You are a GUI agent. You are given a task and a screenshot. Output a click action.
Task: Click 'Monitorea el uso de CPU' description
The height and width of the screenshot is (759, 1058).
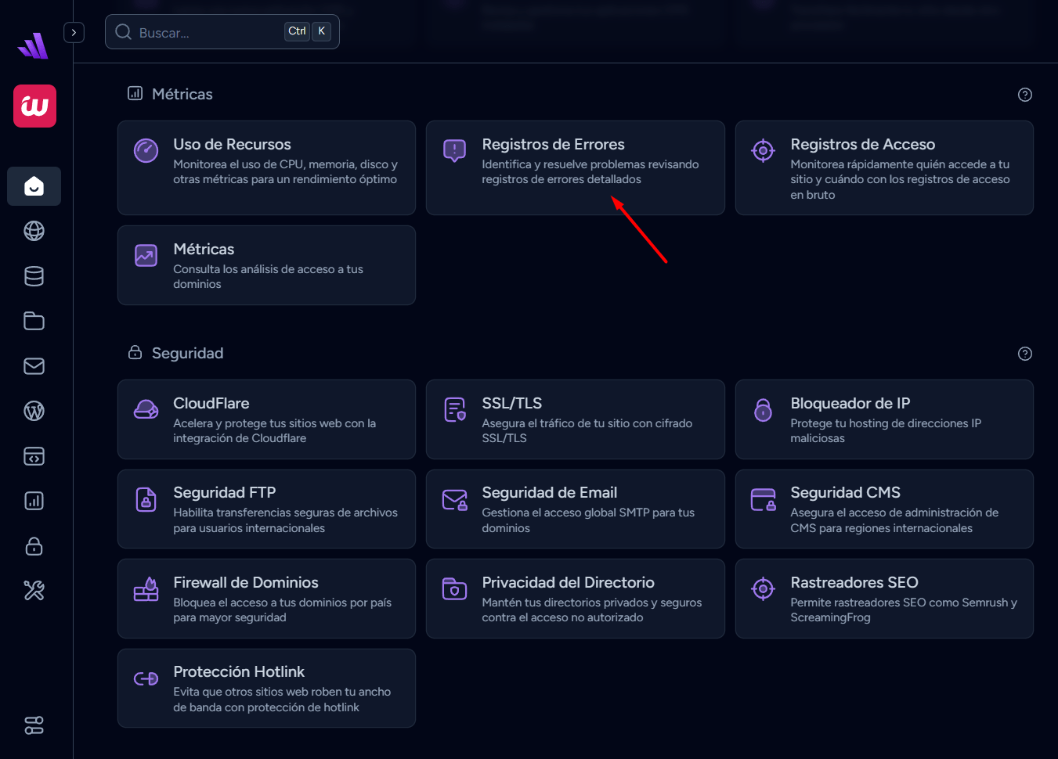click(x=285, y=172)
